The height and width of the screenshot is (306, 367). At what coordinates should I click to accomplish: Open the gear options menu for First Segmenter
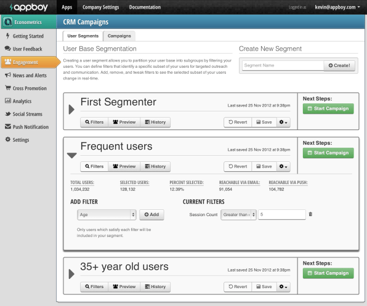(x=283, y=122)
